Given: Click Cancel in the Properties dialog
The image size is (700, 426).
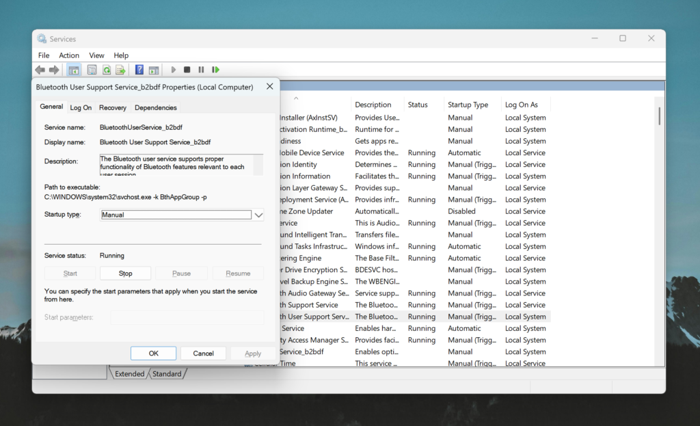Looking at the screenshot, I should 203,354.
